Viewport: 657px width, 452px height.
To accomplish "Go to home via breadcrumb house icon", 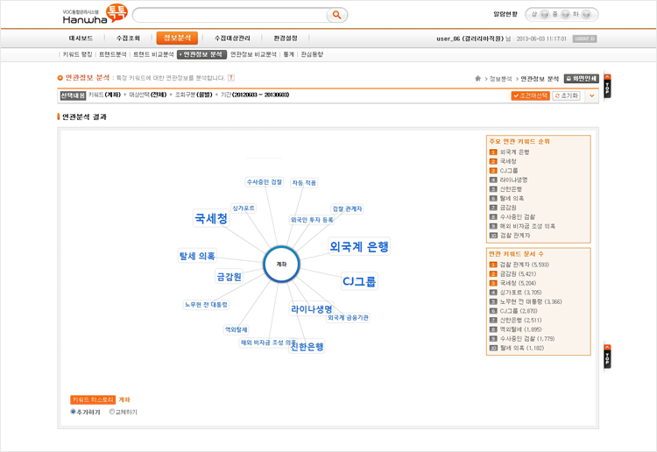I will pyautogui.click(x=477, y=78).
